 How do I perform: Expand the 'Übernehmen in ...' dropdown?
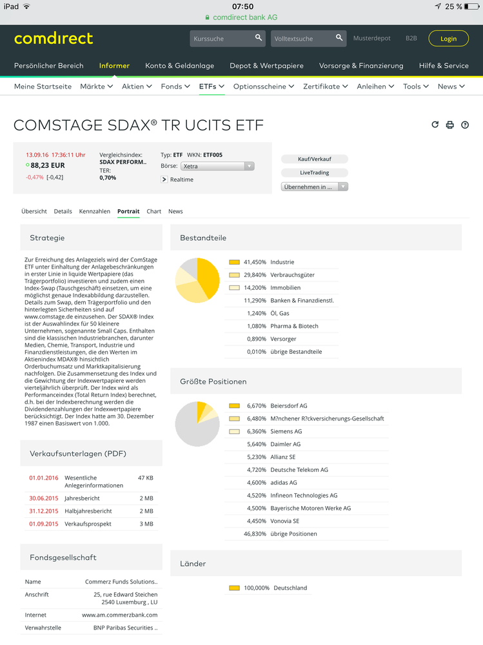pos(315,187)
